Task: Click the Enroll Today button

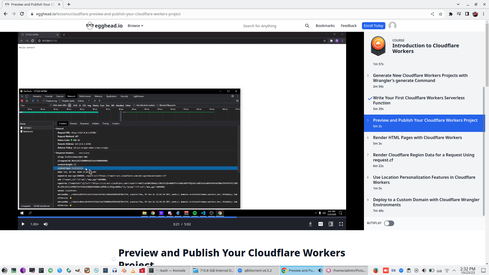Action: [373, 25]
